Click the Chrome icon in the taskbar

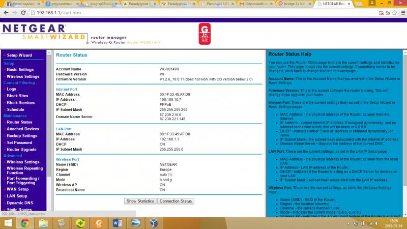(24, 223)
